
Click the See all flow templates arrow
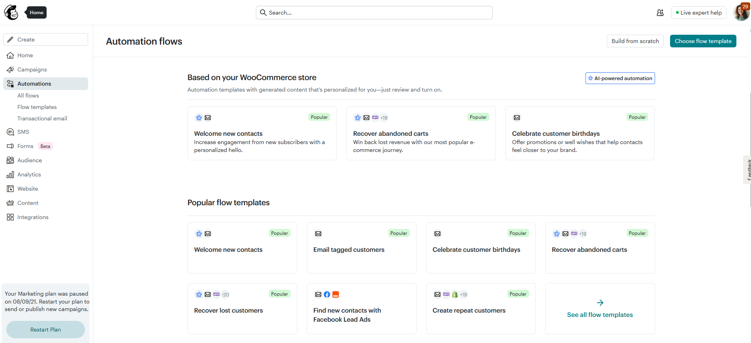click(600, 303)
